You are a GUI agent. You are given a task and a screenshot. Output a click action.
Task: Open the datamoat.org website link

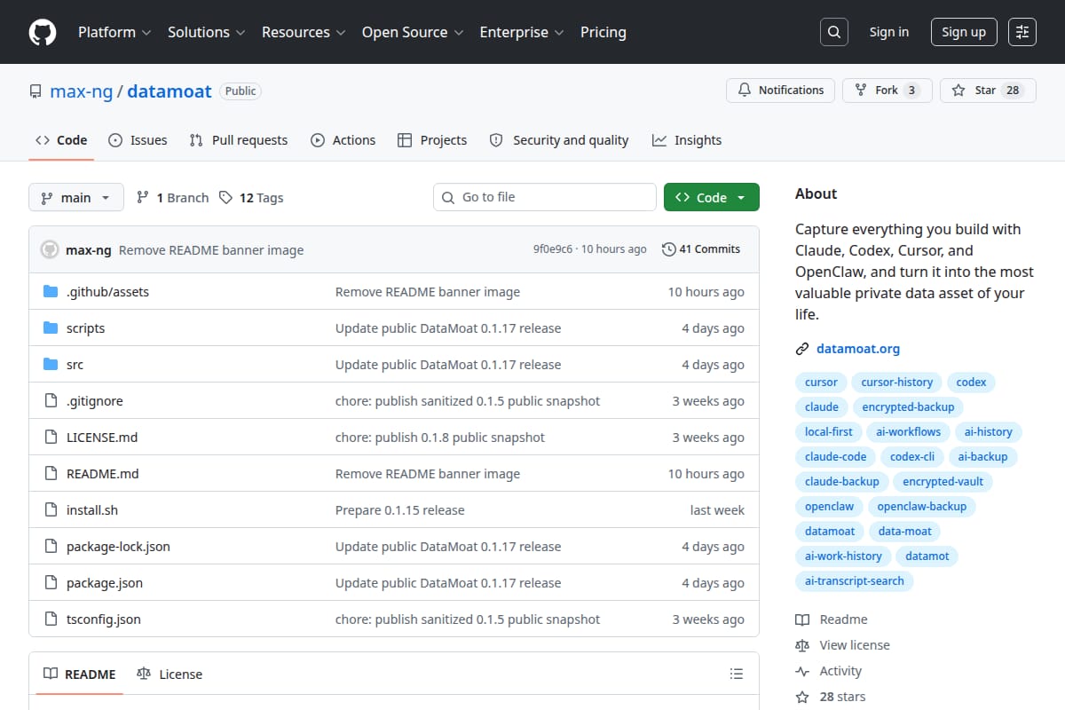[x=858, y=349]
